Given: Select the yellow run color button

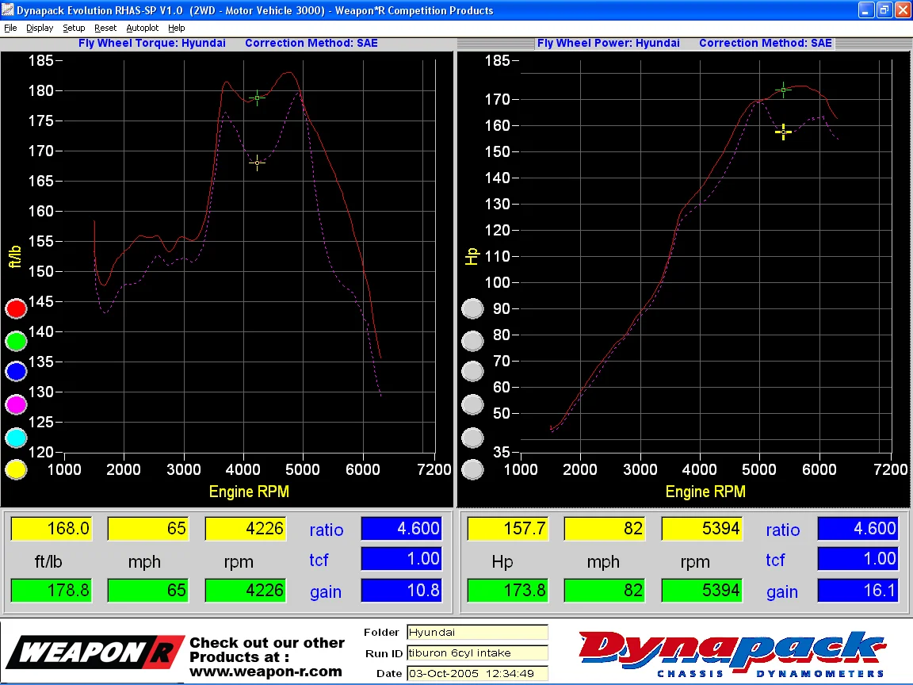Looking at the screenshot, I should point(17,469).
